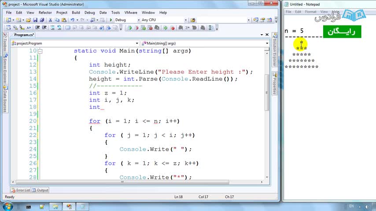Uncomment the selected lines icon
Image resolution: width=376 pixels, height=211 pixels.
pyautogui.click(x=59, y=28)
